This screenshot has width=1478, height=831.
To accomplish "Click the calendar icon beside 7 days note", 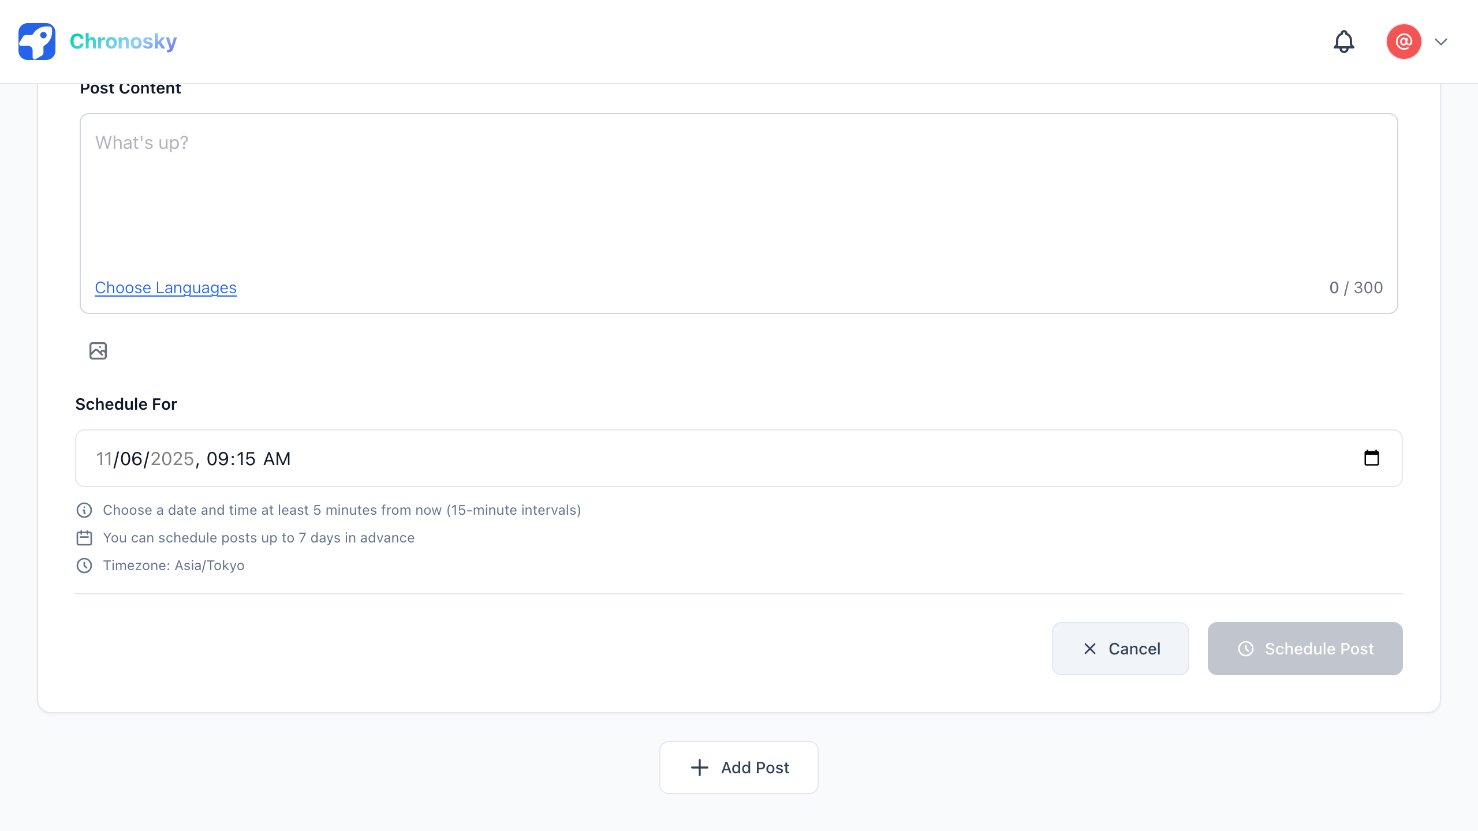I will click(84, 538).
